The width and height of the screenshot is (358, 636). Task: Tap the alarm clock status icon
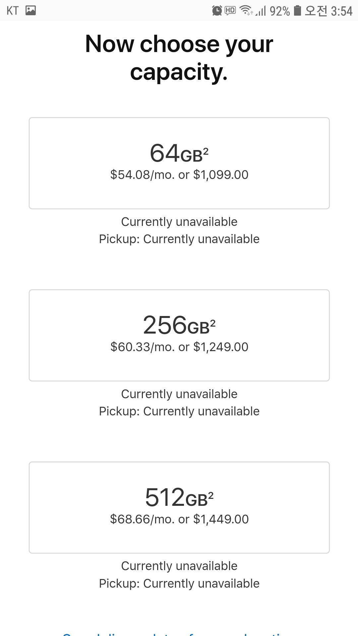pos(217,11)
